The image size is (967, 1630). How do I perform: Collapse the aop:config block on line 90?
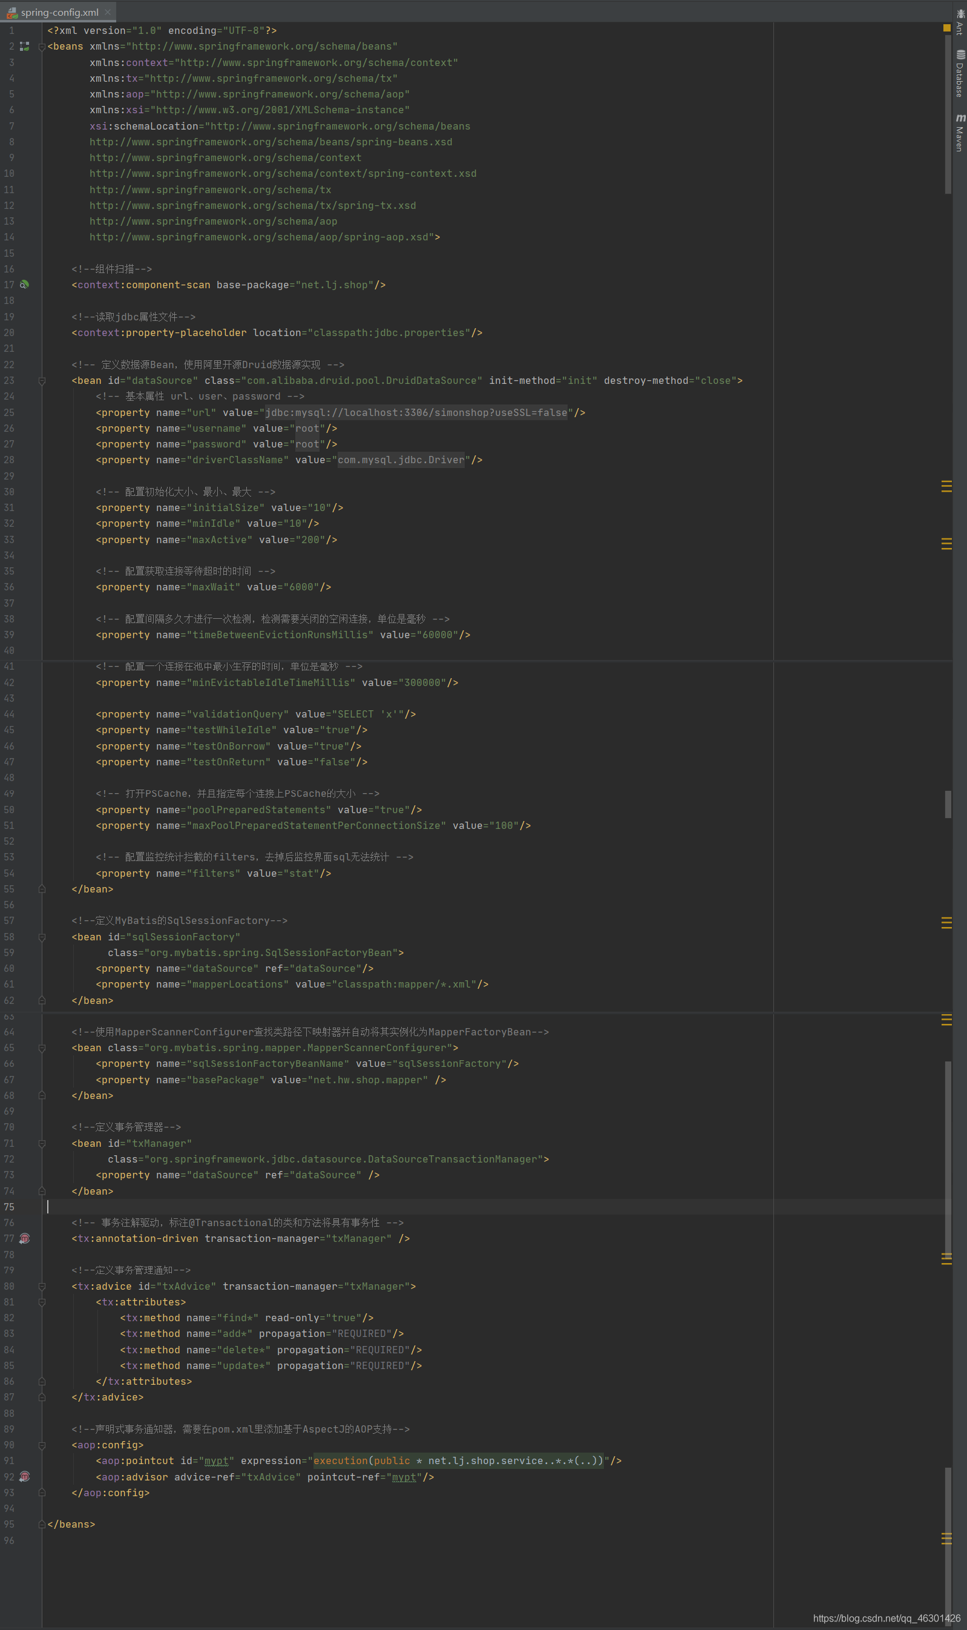click(42, 1446)
